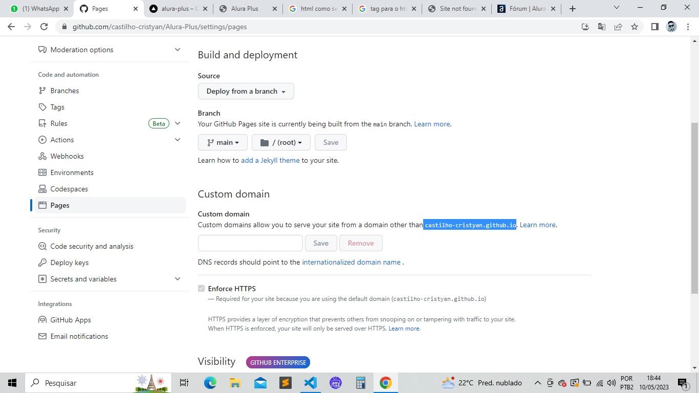The image size is (699, 393).
Task: Open the Tags icon in sidebar
Action: tap(42, 107)
